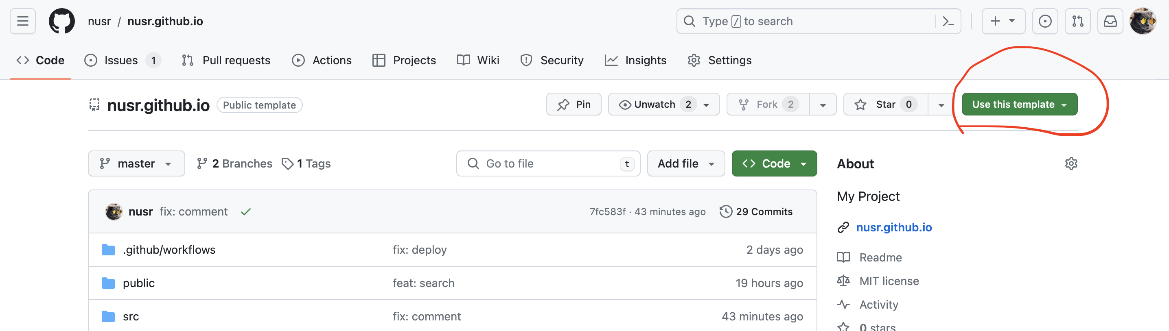Open the Issues inbox icon in header
The height and width of the screenshot is (331, 1169).
(x=1045, y=21)
